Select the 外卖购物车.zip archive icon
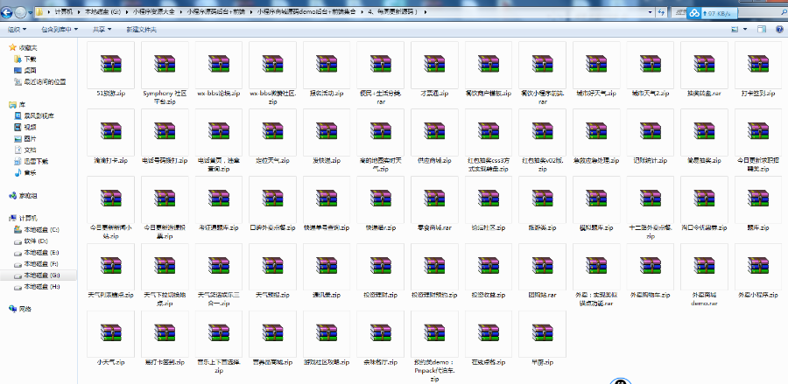Screen dimensions: 788x384 (651, 266)
